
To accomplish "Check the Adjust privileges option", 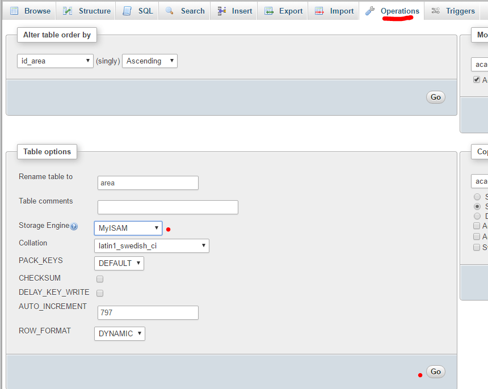I will [476, 79].
